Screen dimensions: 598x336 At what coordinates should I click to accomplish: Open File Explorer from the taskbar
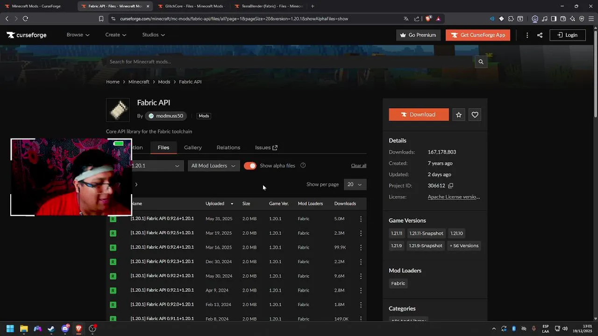24,329
